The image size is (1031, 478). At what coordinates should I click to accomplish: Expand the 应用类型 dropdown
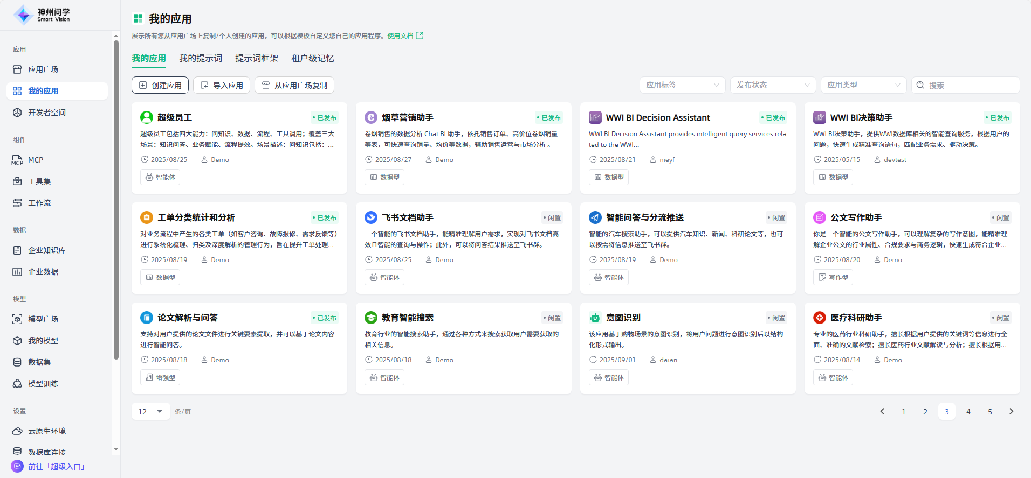pyautogui.click(x=863, y=85)
